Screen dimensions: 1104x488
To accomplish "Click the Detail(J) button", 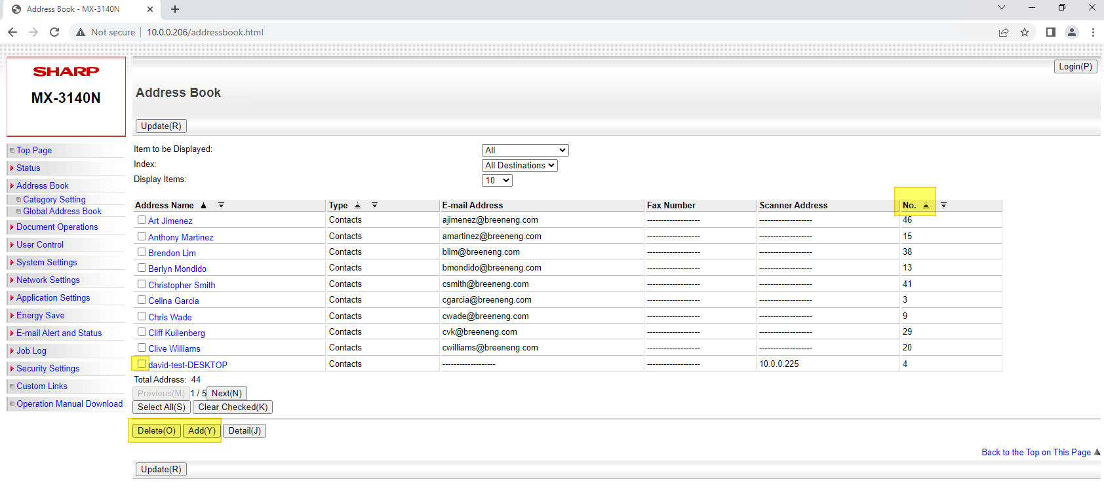I will pyautogui.click(x=245, y=430).
